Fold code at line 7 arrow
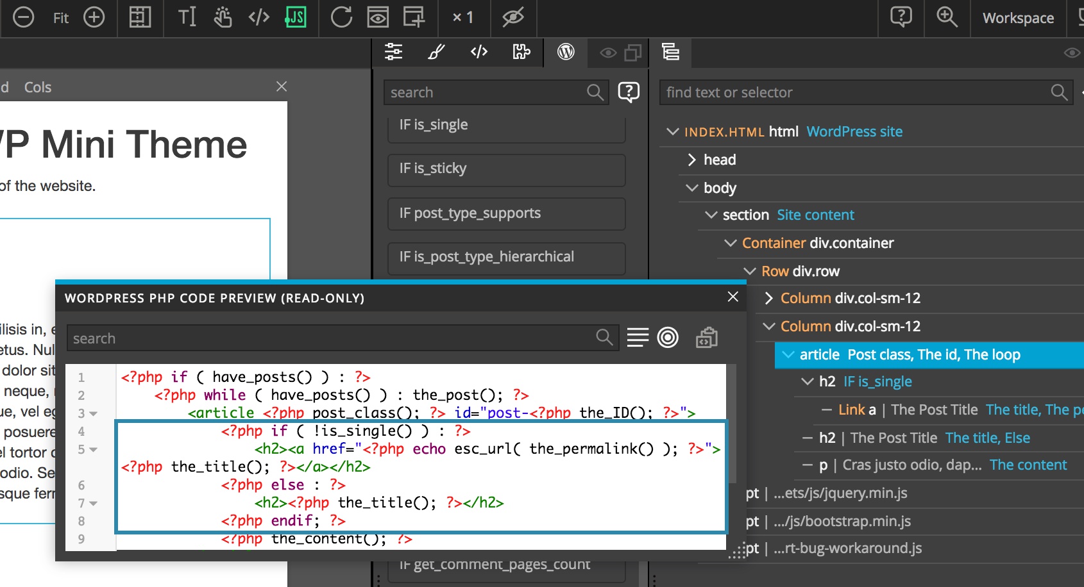Viewport: 1084px width, 587px height. [x=94, y=504]
